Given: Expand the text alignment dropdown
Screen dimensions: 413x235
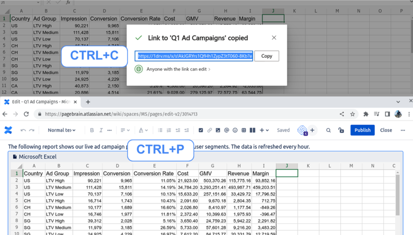Looking at the screenshot, I should point(125,130).
